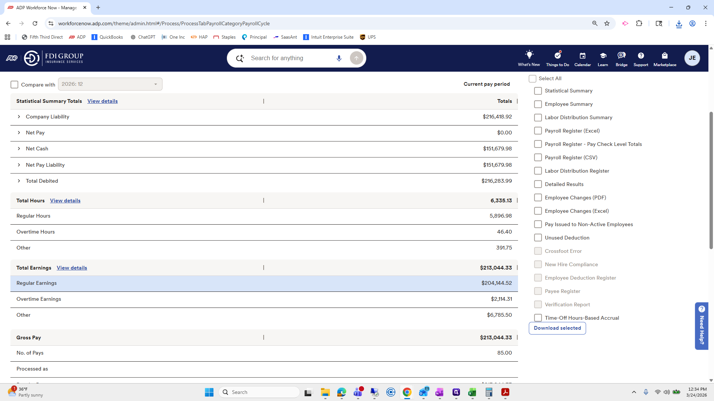Open View details link for Total Hours

coord(65,200)
